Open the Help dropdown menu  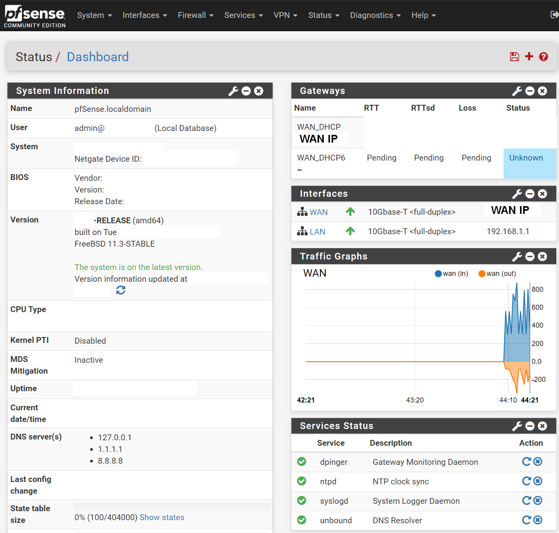coord(424,15)
